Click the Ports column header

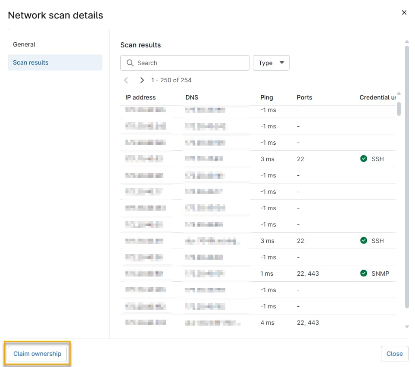click(304, 97)
